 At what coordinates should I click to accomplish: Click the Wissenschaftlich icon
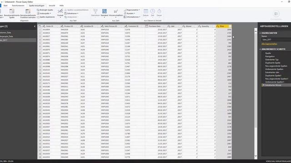click(115, 11)
